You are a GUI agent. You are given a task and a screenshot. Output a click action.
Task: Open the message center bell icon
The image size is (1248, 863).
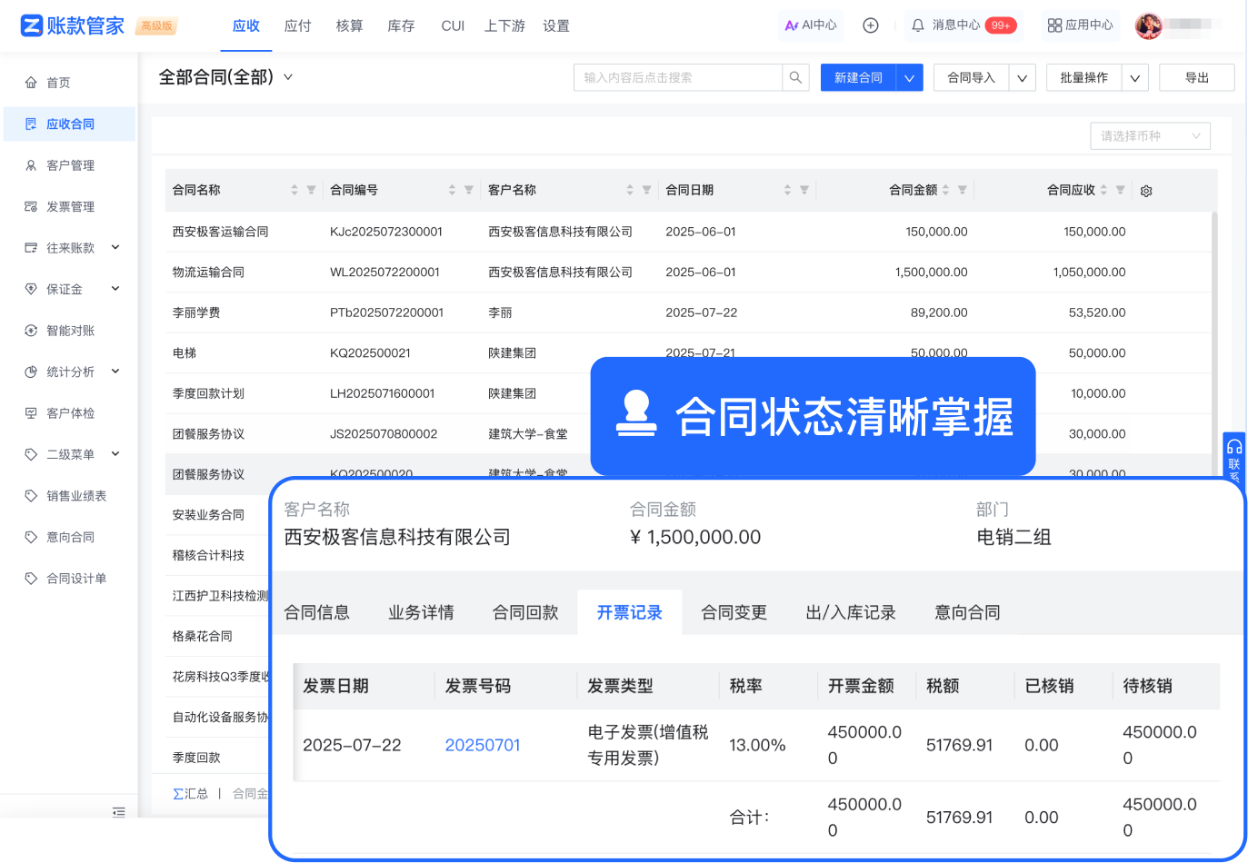(918, 25)
